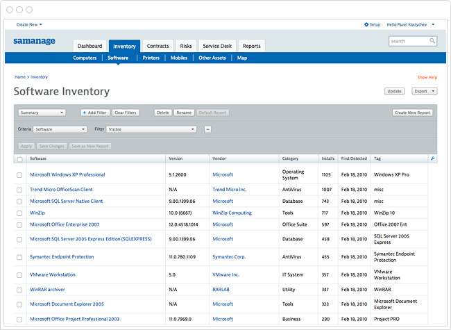Click the Home breadcrumb link

20,77
